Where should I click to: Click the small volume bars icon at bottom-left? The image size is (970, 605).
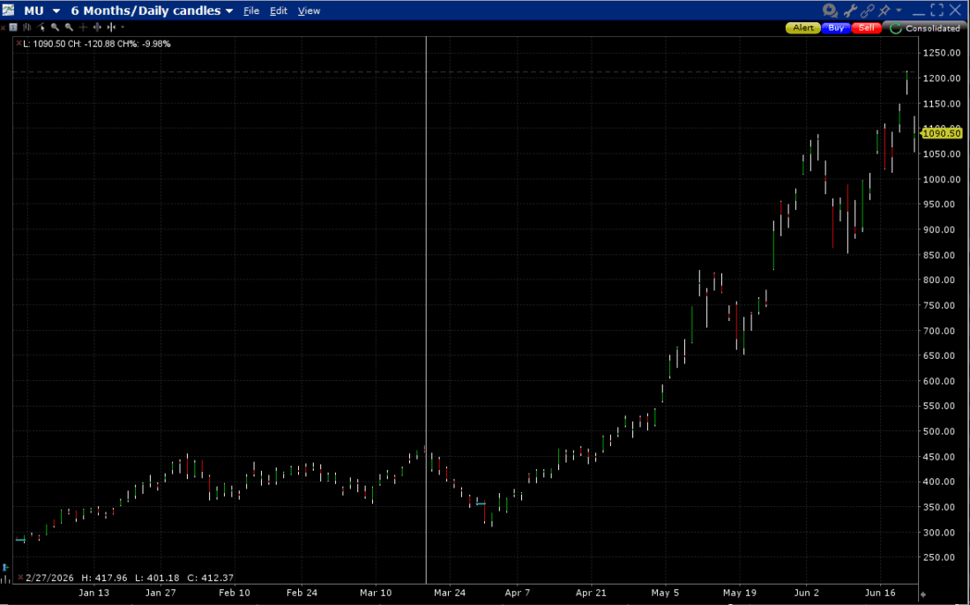click(x=5, y=579)
